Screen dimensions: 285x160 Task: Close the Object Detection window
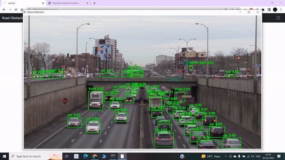click(257, 12)
